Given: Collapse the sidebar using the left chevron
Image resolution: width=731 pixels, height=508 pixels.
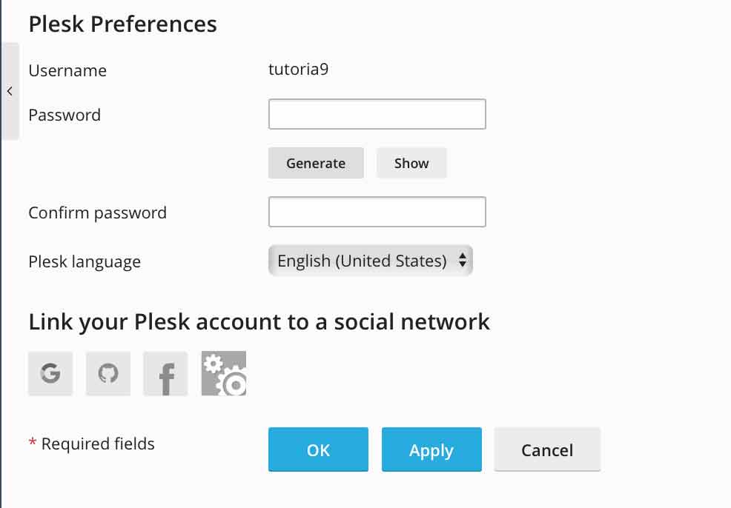Looking at the screenshot, I should click(10, 90).
